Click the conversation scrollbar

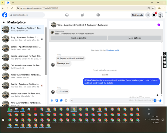[x=162, y=75]
